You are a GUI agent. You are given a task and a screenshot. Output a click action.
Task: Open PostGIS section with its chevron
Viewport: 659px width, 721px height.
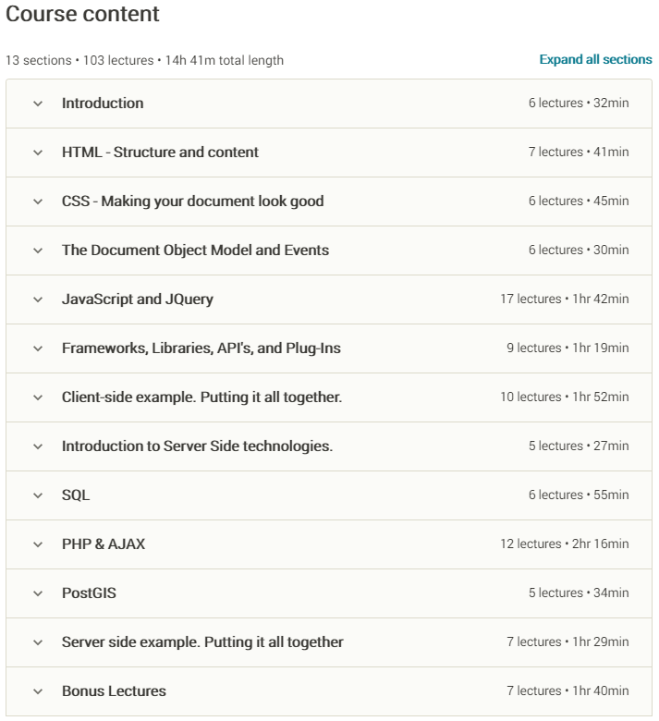[x=38, y=593]
